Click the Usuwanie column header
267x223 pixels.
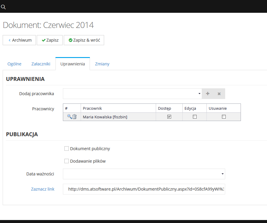point(224,108)
